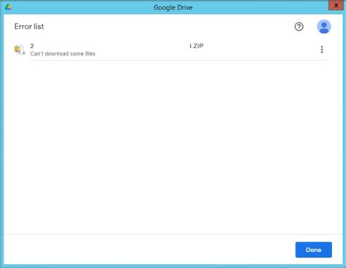This screenshot has width=346, height=268.
Task: Click the ZIP file icon in error row
Action: coord(20,50)
